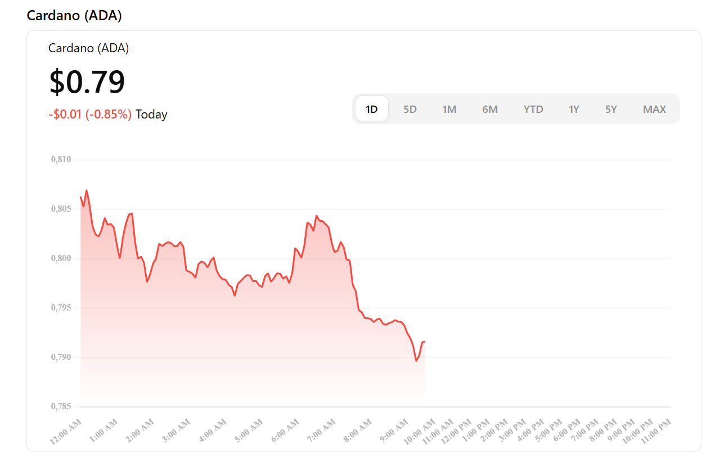This screenshot has height=461, width=720.
Task: Click the 12:00 AM x-axis label
Action: (x=66, y=431)
